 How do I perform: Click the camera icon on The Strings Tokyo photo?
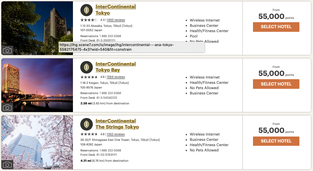(x=7, y=164)
